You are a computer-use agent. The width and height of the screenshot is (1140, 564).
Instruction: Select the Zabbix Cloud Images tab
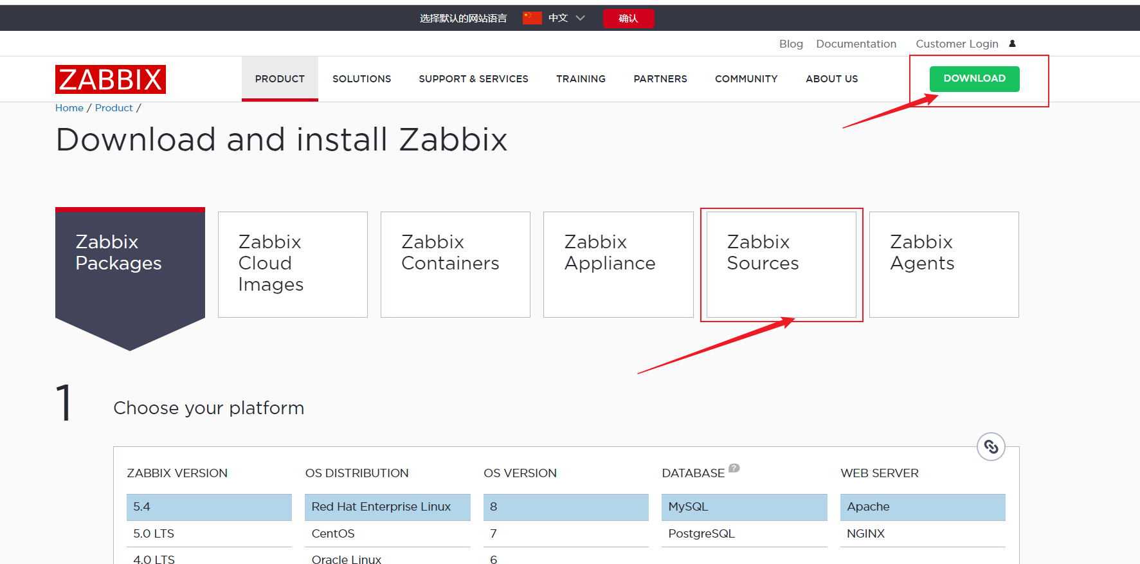[x=293, y=264]
